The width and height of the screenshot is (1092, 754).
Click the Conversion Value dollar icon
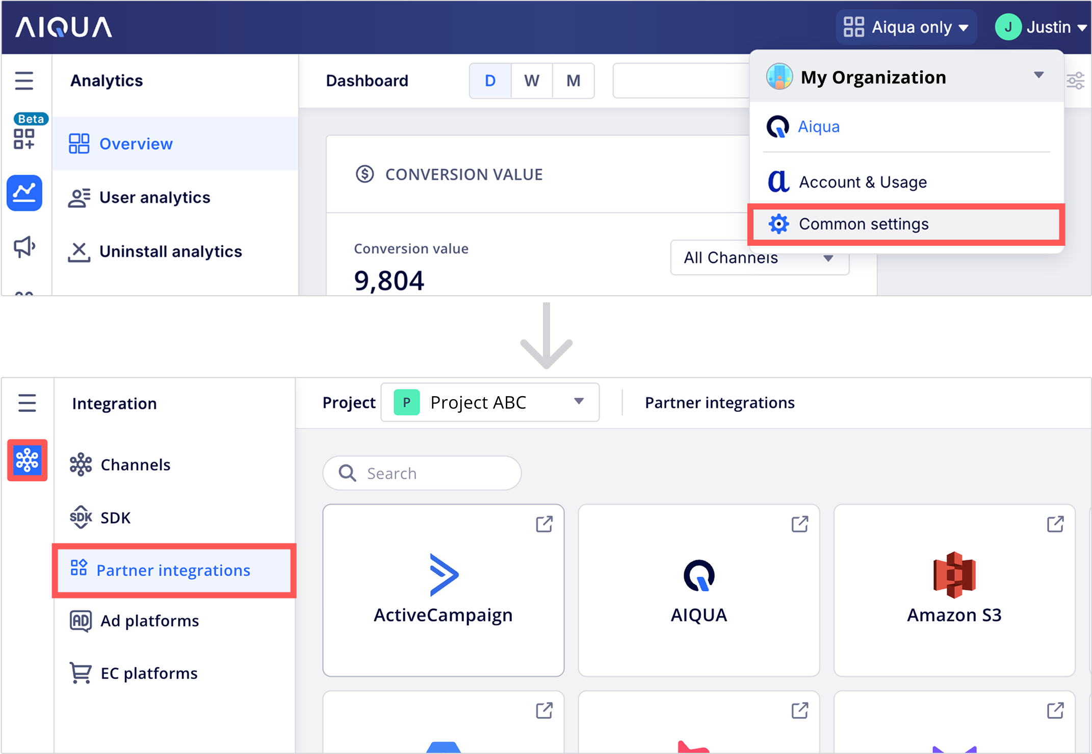[x=365, y=174]
